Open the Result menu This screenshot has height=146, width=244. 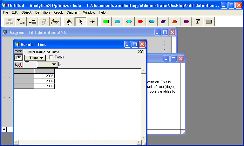[58, 12]
